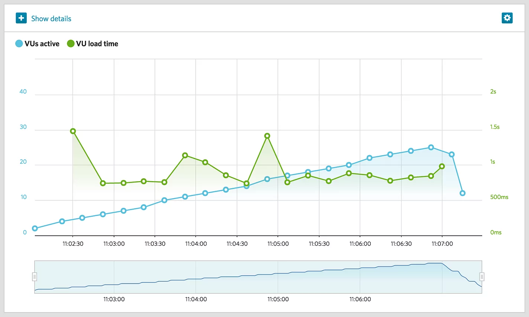Click the first blue VUs active point
The image size is (529, 317).
[35, 228]
